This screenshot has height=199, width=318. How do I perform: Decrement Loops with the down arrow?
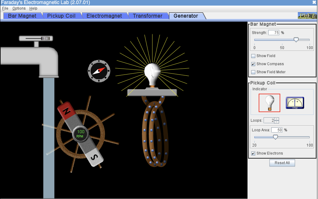[x=276, y=122]
